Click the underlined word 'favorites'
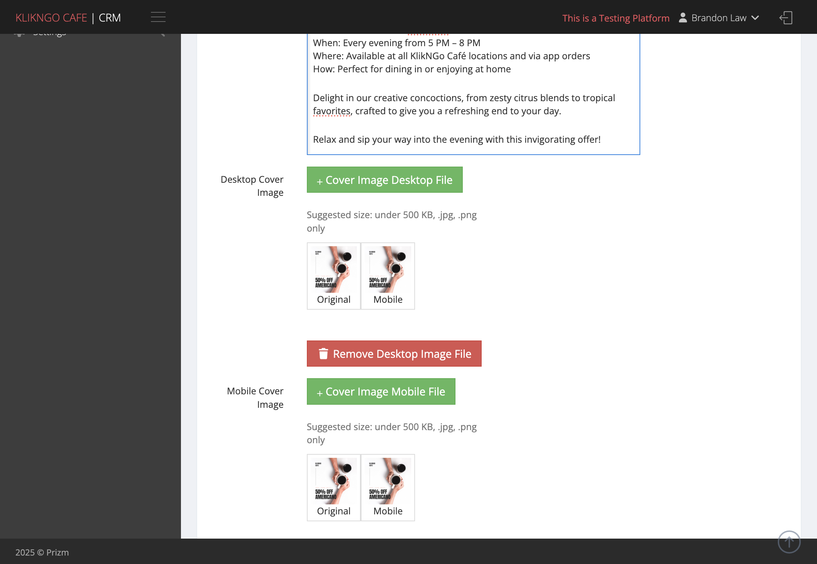 331,111
